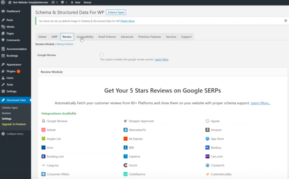Open the + New content menu
The image size is (289, 179).
(76, 2)
